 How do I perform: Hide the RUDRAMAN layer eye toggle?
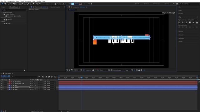(x=1, y=82)
